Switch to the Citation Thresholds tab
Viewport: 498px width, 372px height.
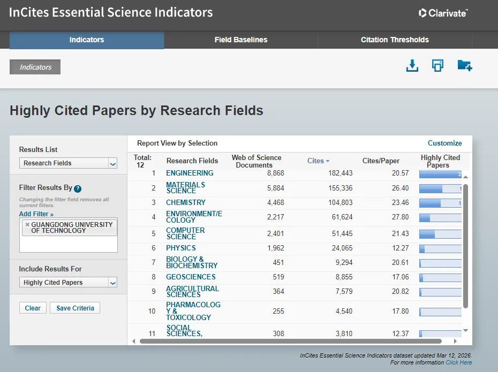[395, 40]
